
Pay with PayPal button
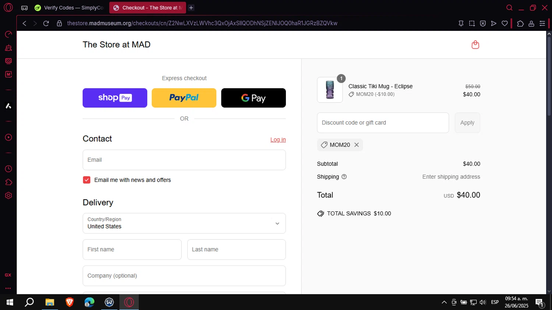click(x=184, y=98)
